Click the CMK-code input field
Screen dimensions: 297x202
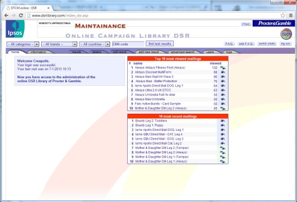128,44
